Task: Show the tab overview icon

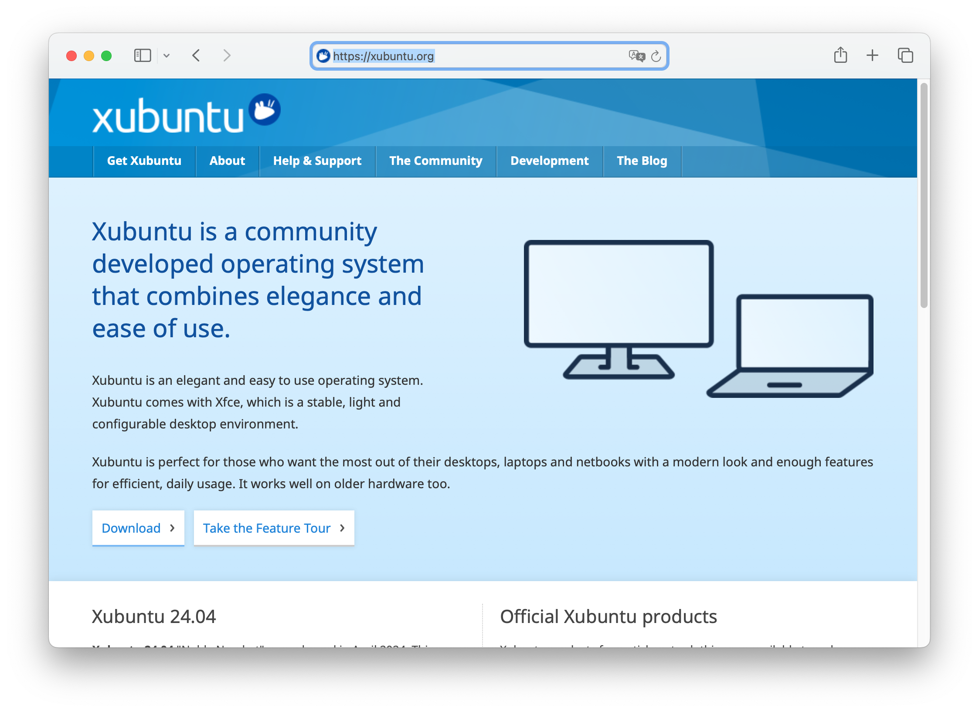Action: click(905, 55)
